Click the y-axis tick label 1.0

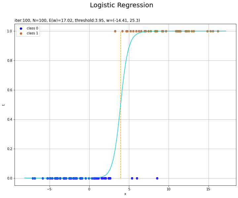pos(9,31)
